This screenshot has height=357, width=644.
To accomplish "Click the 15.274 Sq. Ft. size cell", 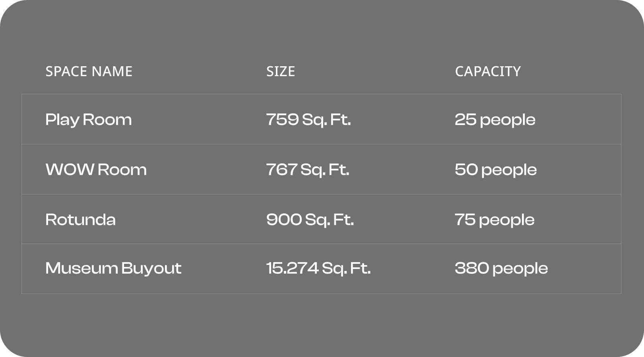I will [318, 269].
